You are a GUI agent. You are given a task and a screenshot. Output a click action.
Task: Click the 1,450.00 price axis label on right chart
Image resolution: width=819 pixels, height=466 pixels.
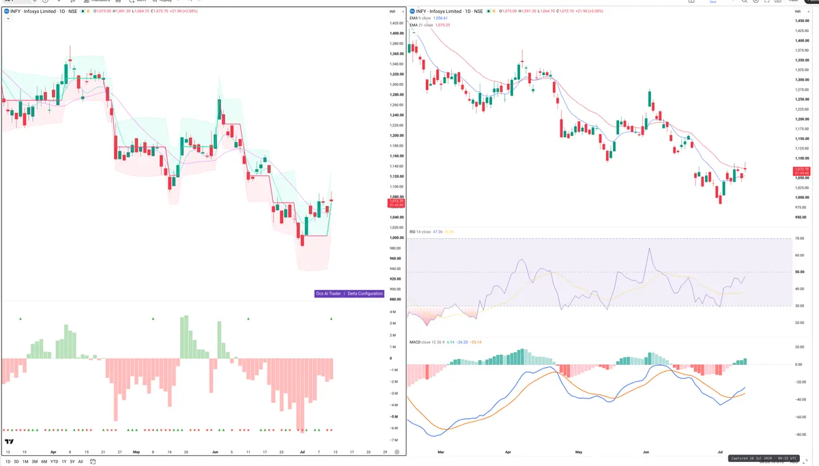point(803,21)
